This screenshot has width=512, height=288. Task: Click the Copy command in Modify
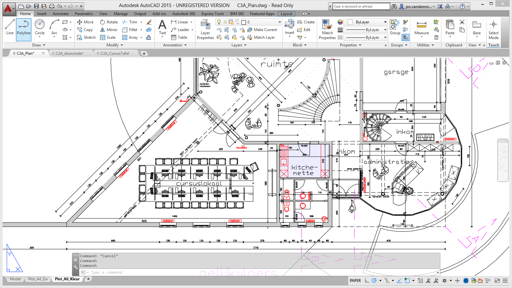[85, 30]
